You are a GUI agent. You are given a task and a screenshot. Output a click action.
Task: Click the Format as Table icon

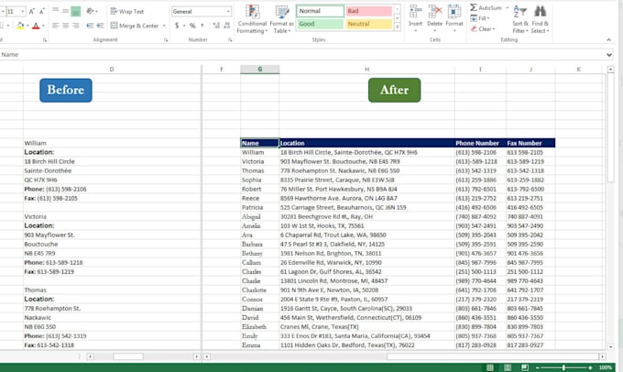(x=281, y=18)
